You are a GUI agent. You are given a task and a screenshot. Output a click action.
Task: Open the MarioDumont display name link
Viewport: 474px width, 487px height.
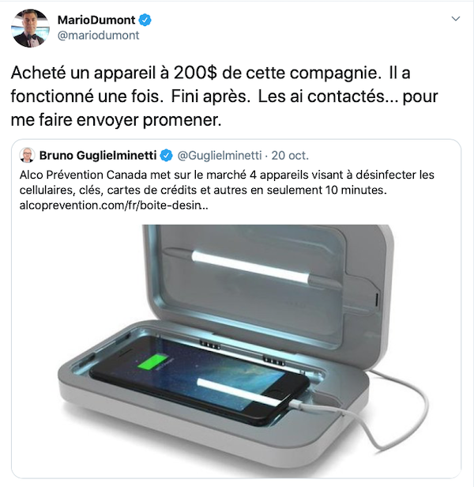click(x=96, y=20)
